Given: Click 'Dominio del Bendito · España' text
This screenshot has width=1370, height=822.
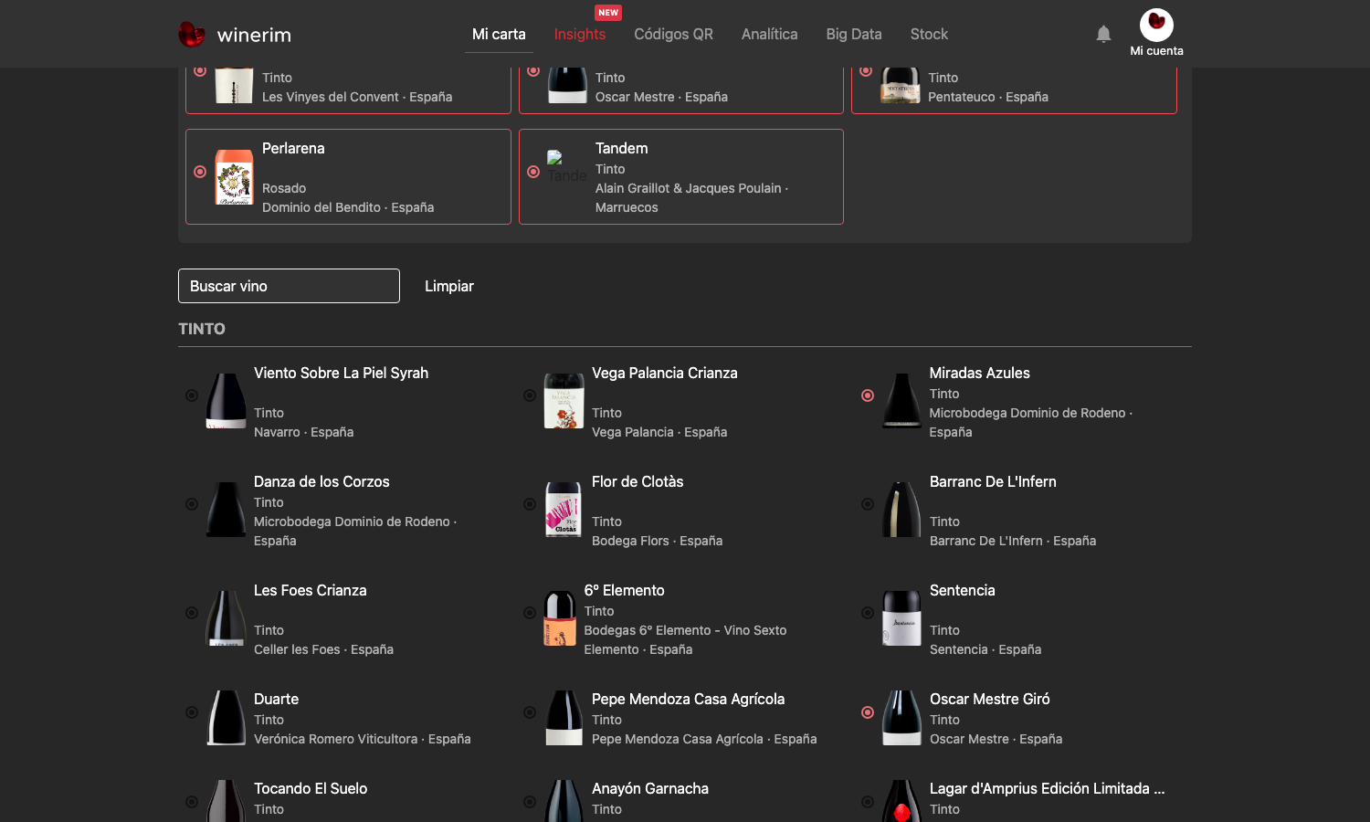Looking at the screenshot, I should [x=348, y=207].
